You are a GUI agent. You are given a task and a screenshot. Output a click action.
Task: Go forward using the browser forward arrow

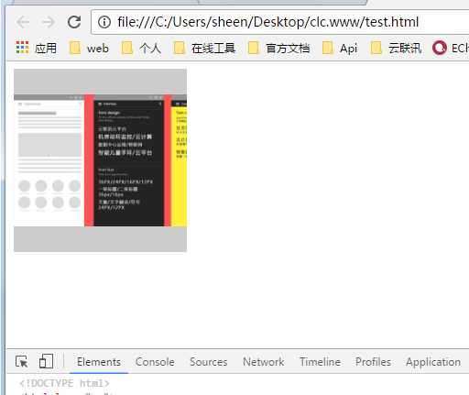(48, 22)
